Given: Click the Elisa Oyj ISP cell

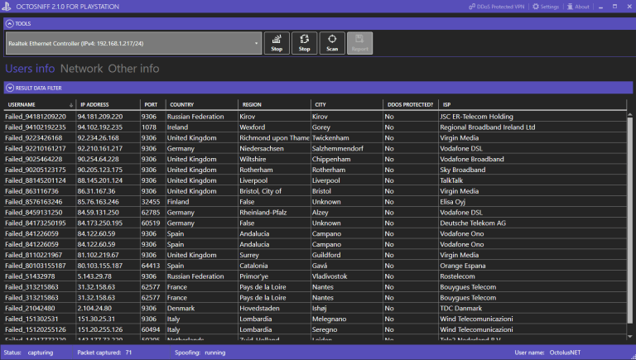Looking at the screenshot, I should point(452,202).
